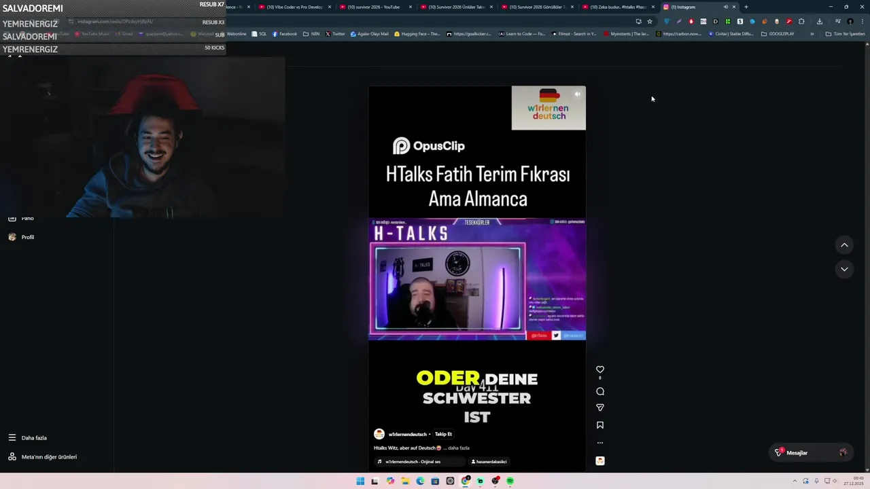Open taskbar clock and date
The width and height of the screenshot is (870, 489).
click(853, 481)
